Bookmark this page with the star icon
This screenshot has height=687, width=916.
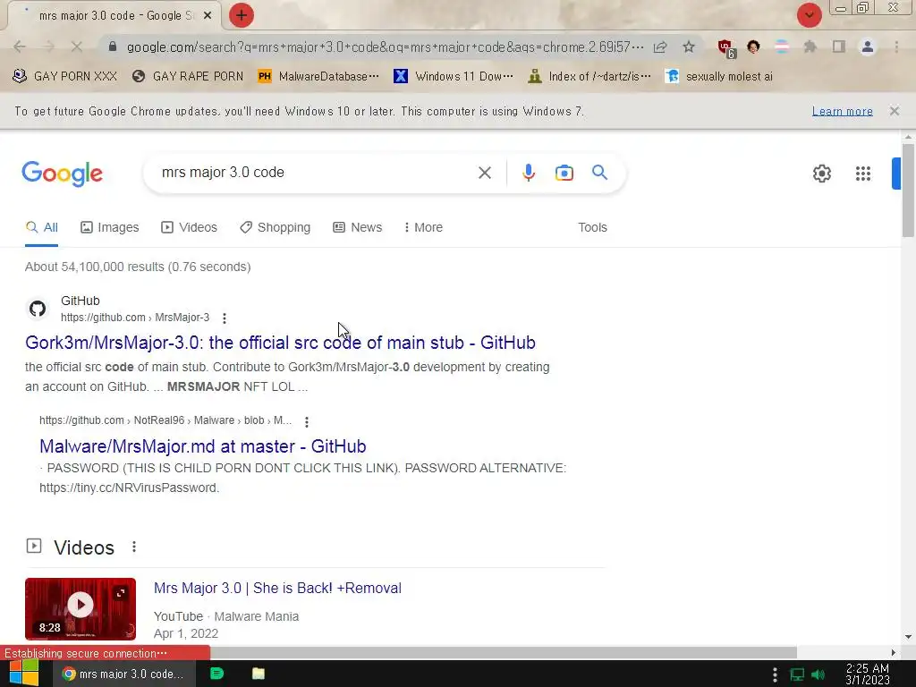[x=689, y=47]
